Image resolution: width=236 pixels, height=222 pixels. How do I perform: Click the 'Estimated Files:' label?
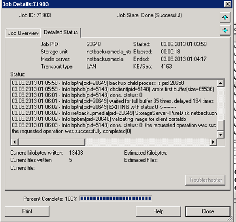click(x=141, y=160)
